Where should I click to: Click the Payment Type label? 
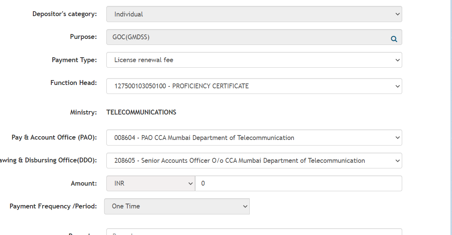pyautogui.click(x=74, y=60)
